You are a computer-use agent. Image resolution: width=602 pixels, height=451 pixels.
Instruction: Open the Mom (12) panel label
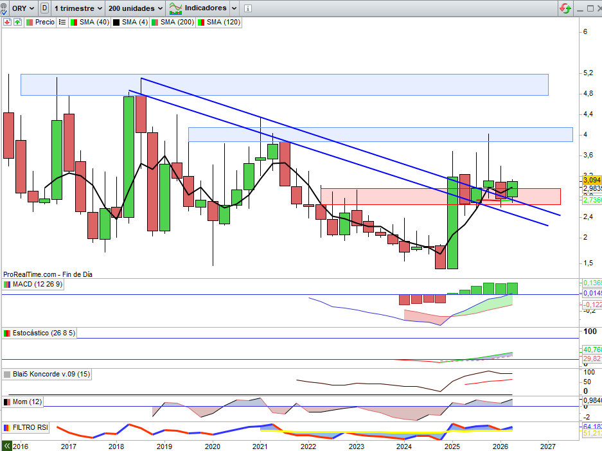point(27,402)
